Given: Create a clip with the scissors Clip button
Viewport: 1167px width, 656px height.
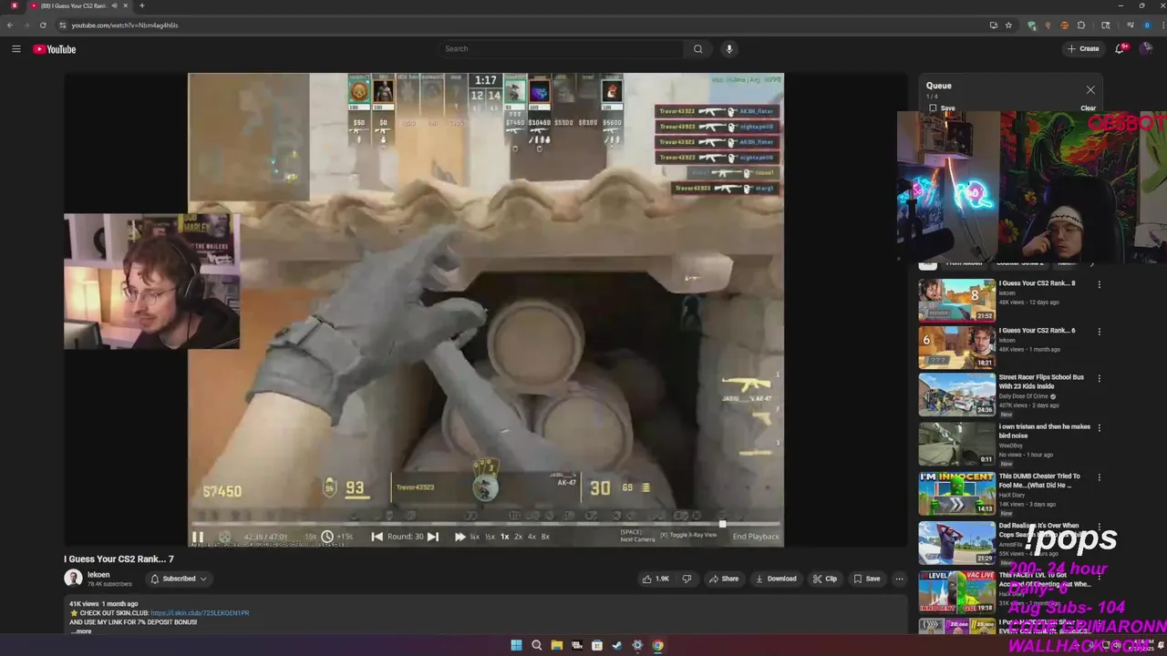Looking at the screenshot, I should click(x=825, y=579).
